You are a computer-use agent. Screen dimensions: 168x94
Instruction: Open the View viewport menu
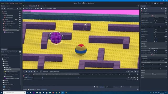(x=54, y=8)
